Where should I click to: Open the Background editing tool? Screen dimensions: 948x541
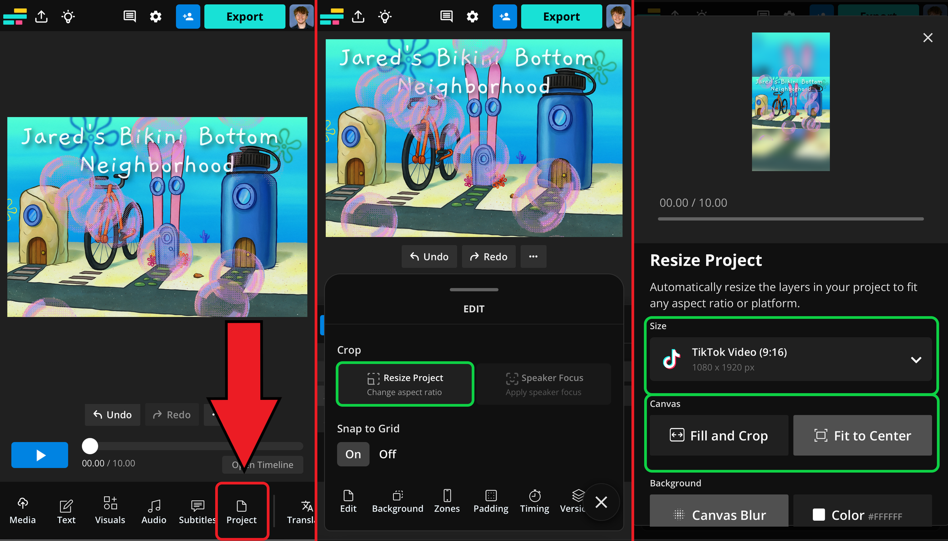point(398,501)
